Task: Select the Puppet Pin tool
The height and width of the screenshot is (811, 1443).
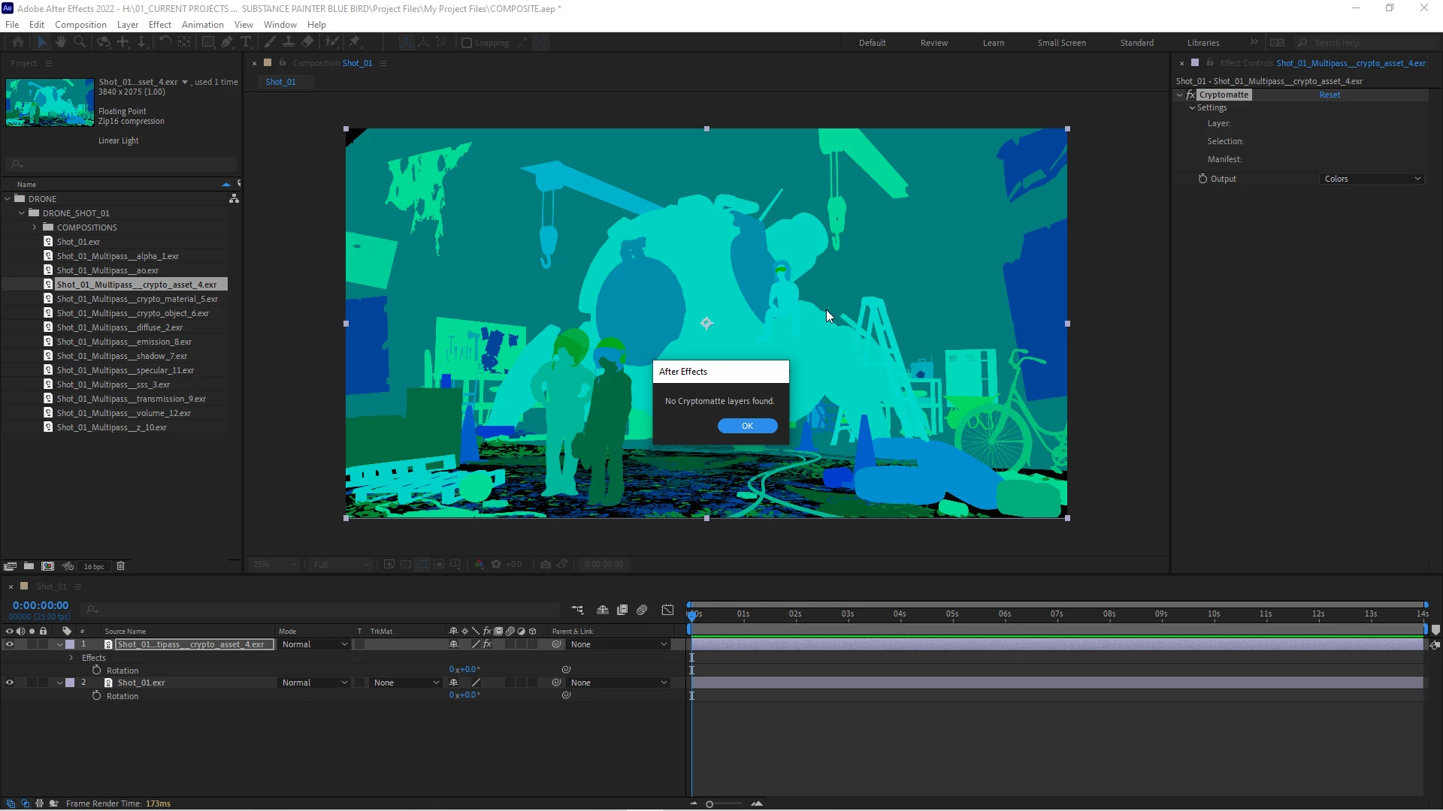Action: point(354,42)
